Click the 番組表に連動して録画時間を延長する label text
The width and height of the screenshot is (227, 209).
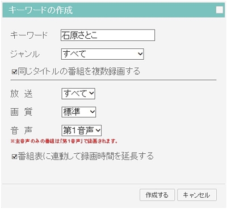coord(86,157)
